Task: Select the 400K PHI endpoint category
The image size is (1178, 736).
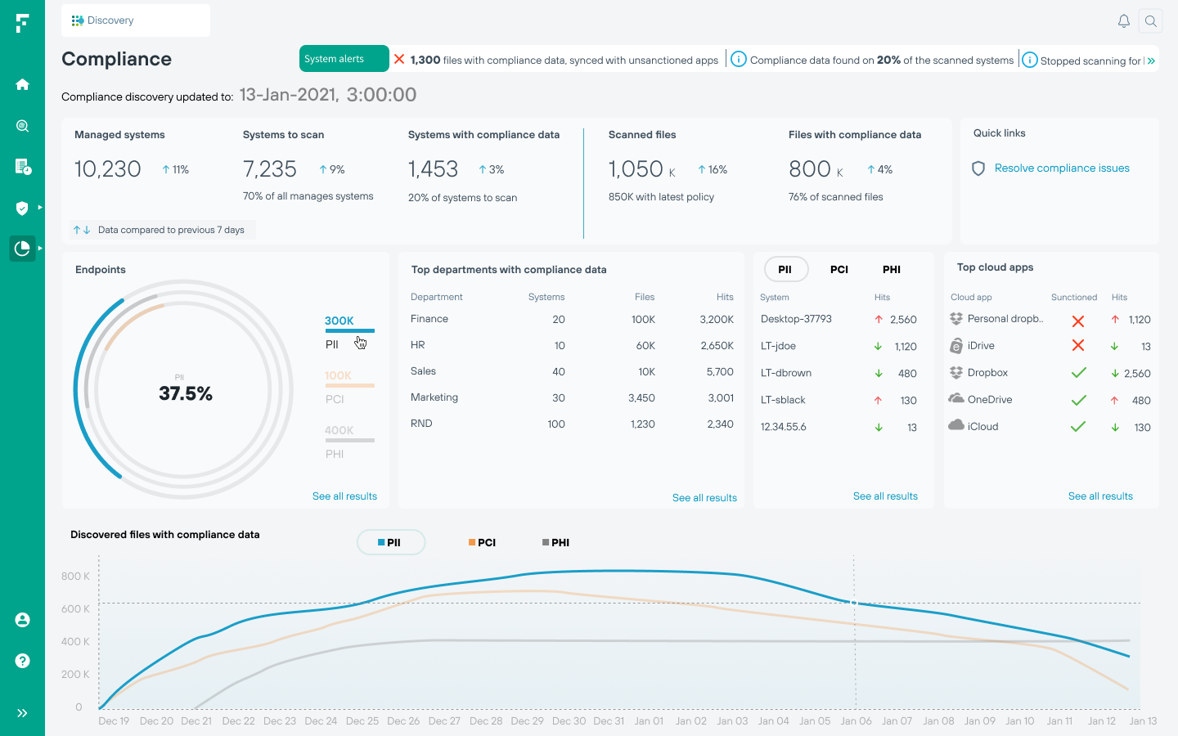Action: tap(349, 442)
